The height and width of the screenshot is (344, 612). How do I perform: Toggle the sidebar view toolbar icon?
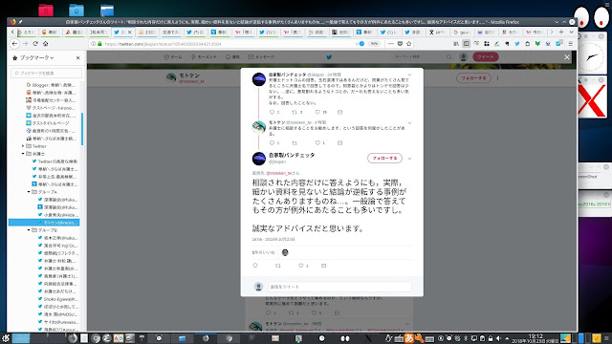[x=466, y=44]
